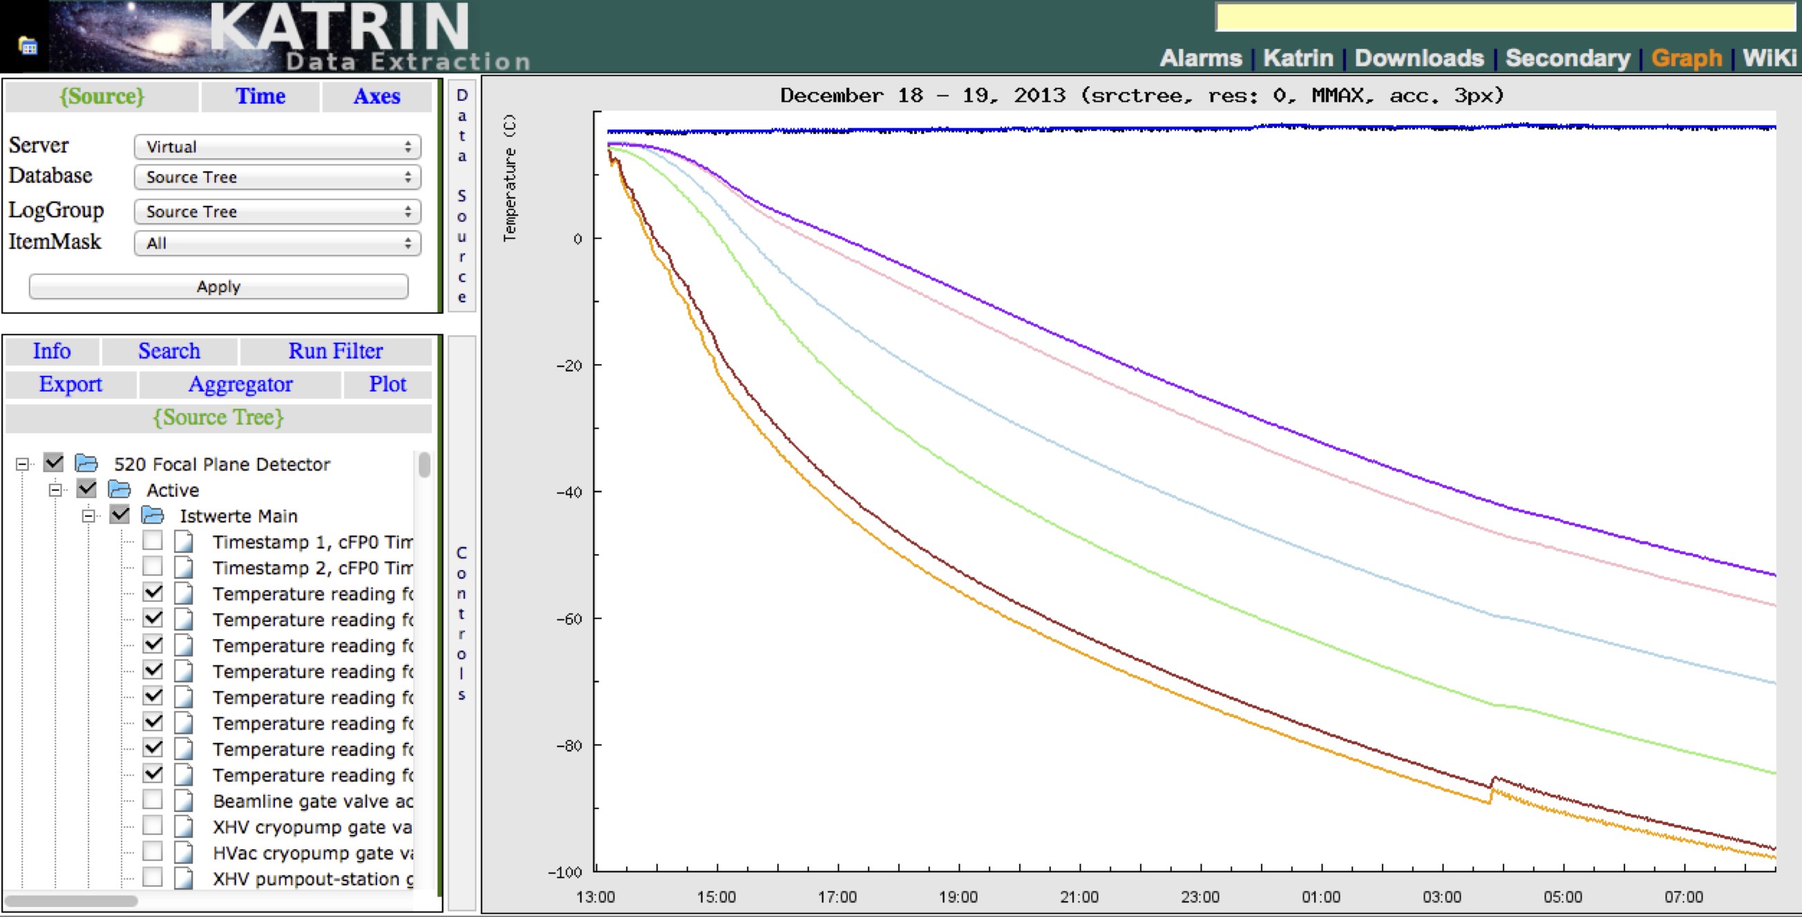Screen dimensions: 1802x917
Task: Click document icon beside HVac cryopump gate valve
Action: [x=184, y=852]
